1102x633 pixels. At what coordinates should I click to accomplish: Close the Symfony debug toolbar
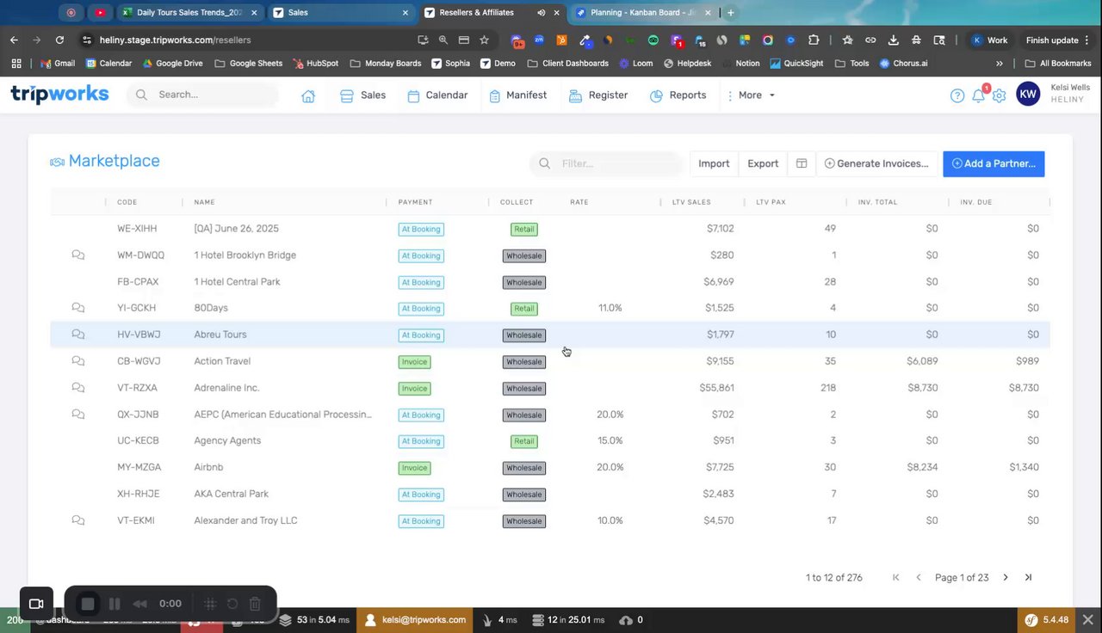coord(1087,619)
